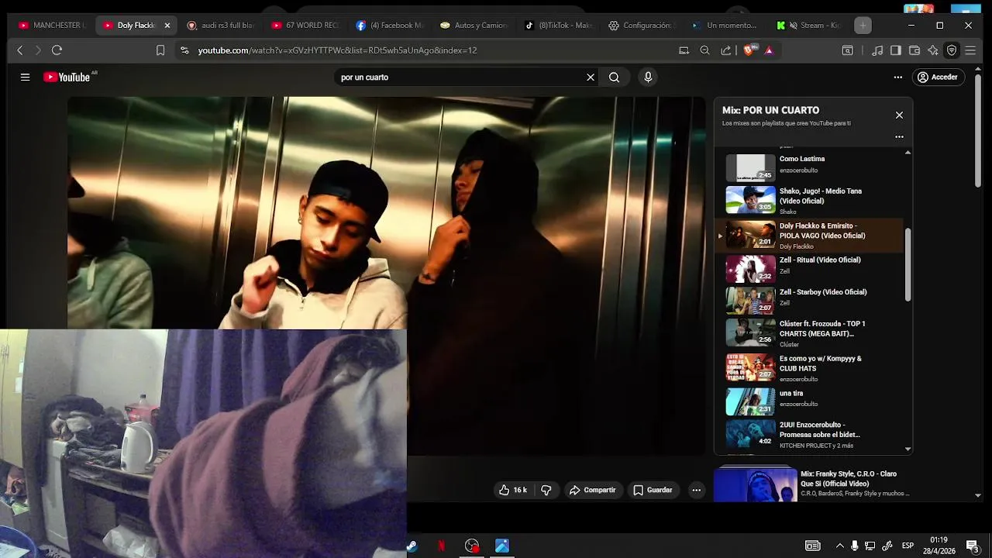Switch to the Facebook tab
Screen dimensions: 992x558
(389, 26)
